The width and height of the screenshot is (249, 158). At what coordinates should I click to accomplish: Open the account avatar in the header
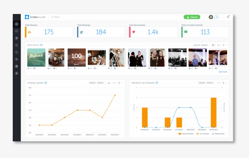(211, 17)
